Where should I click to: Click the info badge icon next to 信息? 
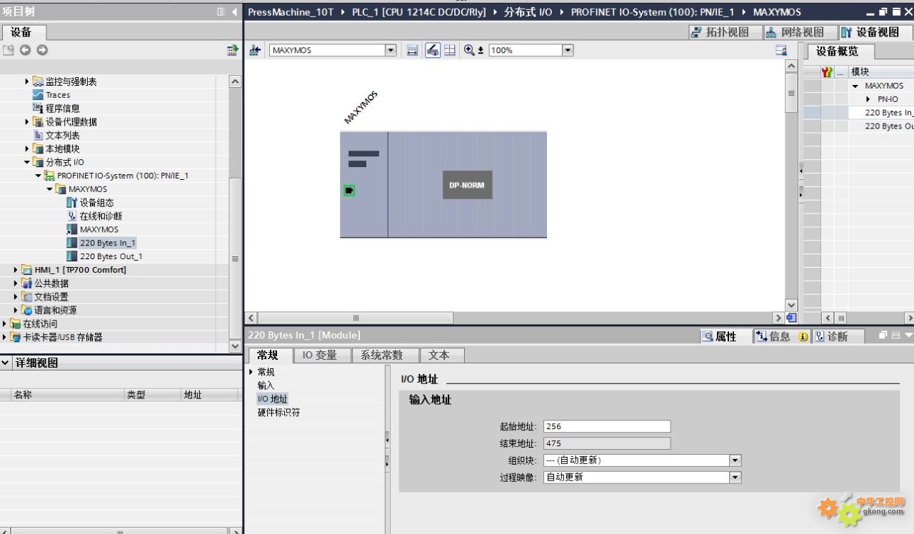click(803, 336)
